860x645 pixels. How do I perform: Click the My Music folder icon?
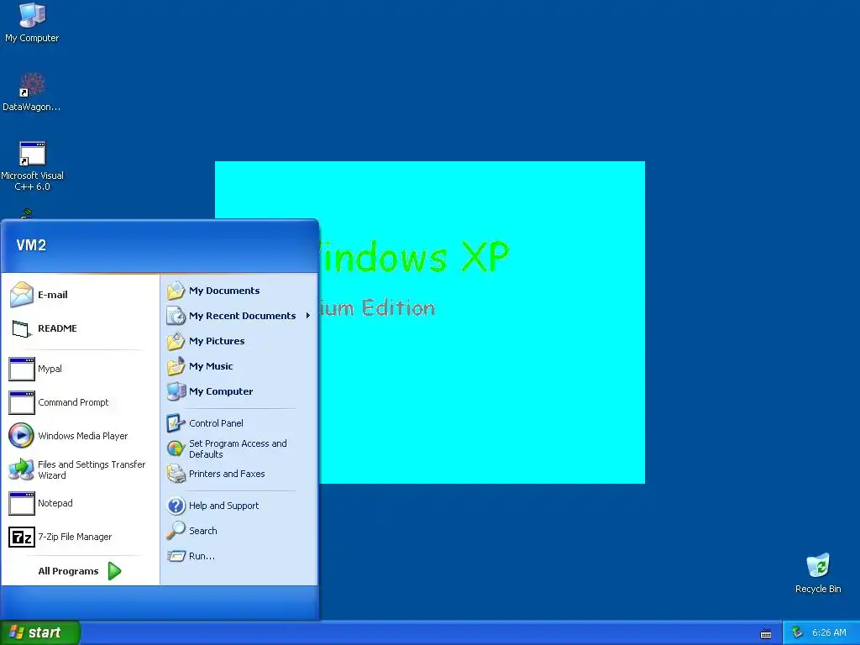click(x=176, y=366)
